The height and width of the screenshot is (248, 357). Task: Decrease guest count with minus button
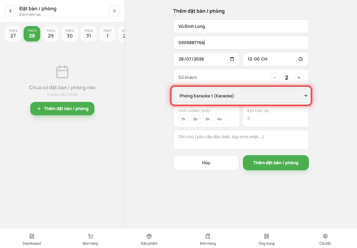(x=275, y=78)
